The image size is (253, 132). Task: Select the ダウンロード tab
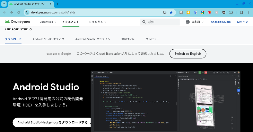click(x=13, y=39)
